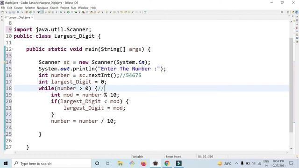Screen dimensions: 299x168
Task: Click the taskbar volume icon
Action: [x=253, y=163]
